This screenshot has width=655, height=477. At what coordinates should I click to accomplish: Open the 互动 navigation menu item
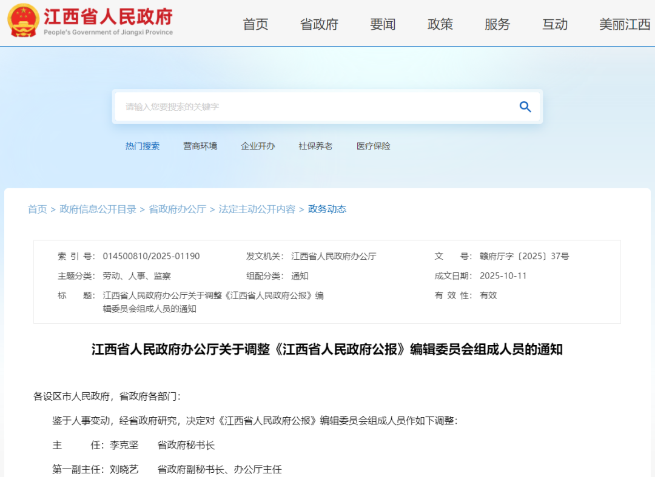coord(555,24)
